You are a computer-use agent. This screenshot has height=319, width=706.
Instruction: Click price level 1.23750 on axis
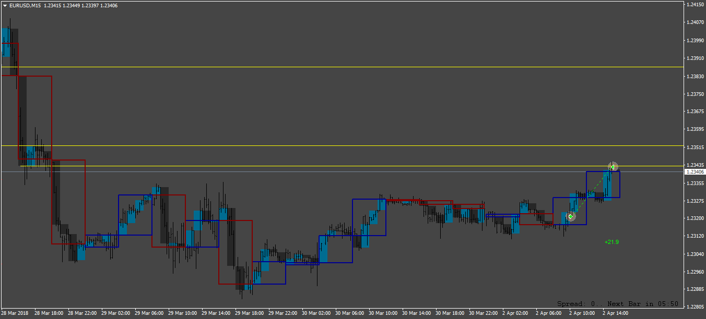(695, 94)
